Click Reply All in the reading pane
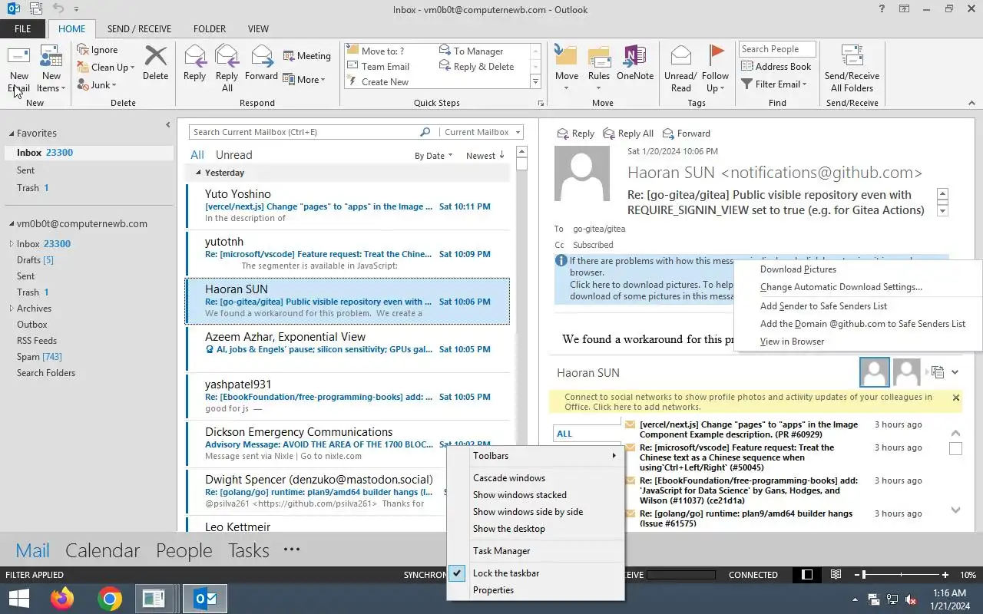983x614 pixels. (x=628, y=134)
